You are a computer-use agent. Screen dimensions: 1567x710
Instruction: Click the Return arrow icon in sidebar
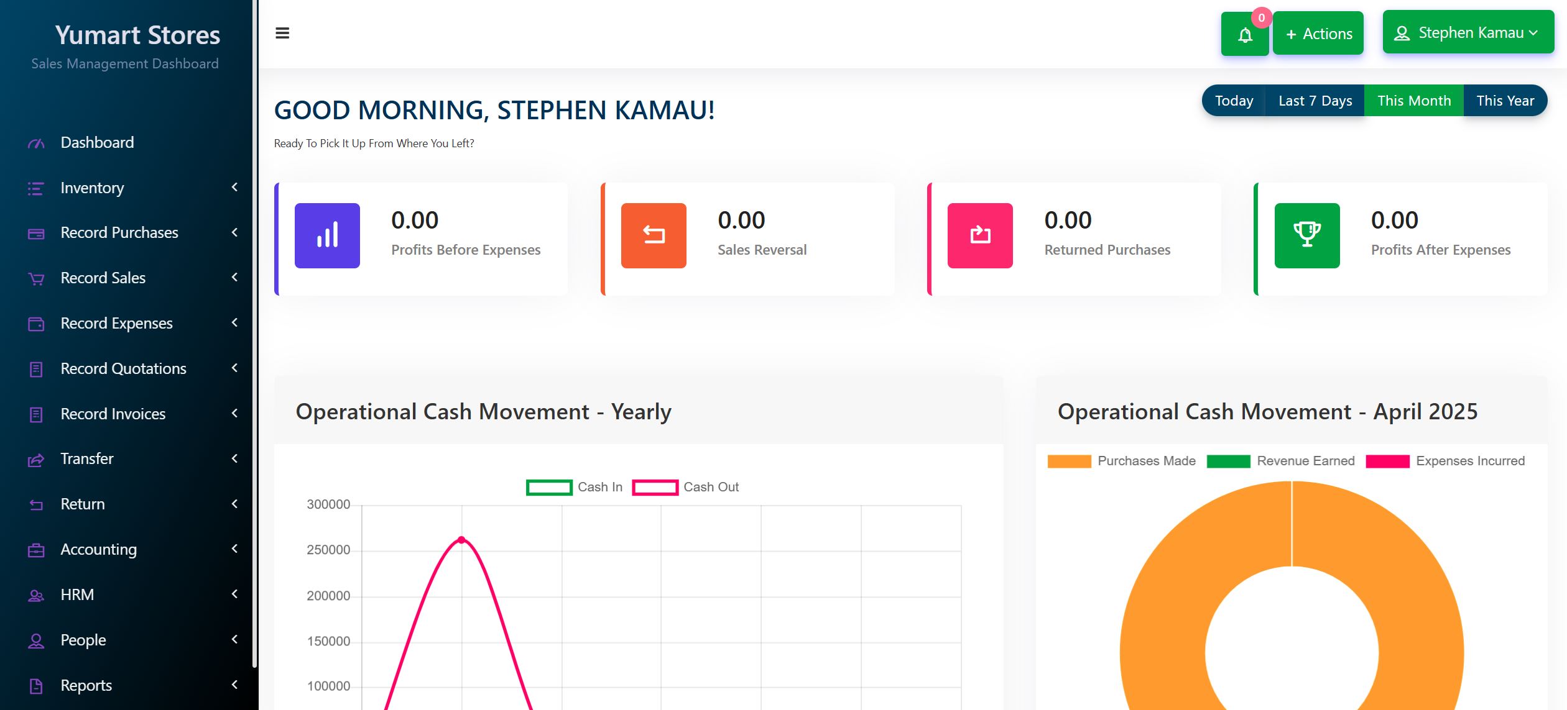tap(36, 505)
